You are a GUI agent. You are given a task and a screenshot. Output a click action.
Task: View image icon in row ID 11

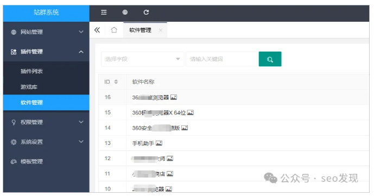170,174
